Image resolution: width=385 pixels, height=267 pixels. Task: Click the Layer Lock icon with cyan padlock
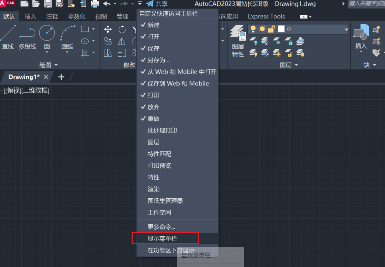(288, 41)
